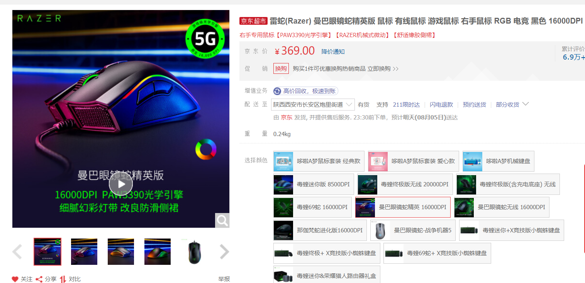Image resolution: width=585 pixels, height=283 pixels.
Task: Select 哆啦A梦机械键盘 option
Action: (x=499, y=161)
